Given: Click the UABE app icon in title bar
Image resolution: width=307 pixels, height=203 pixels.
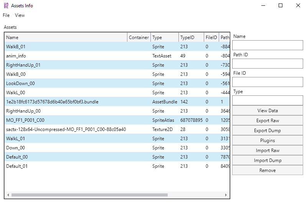Looking at the screenshot, I should click(6, 6).
